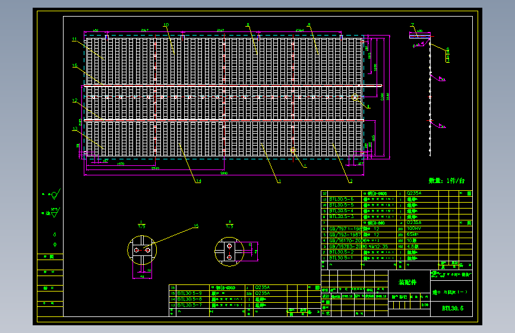
Task: Click balloon number 11 at left of grid
Action: pos(74,39)
